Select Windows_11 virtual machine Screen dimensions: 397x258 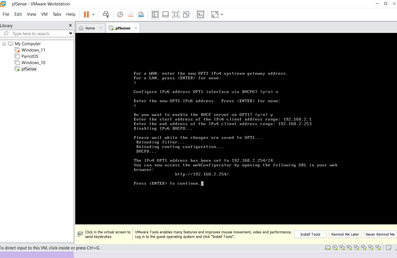point(33,50)
